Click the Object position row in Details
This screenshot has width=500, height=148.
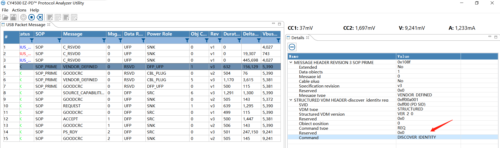tap(393, 123)
